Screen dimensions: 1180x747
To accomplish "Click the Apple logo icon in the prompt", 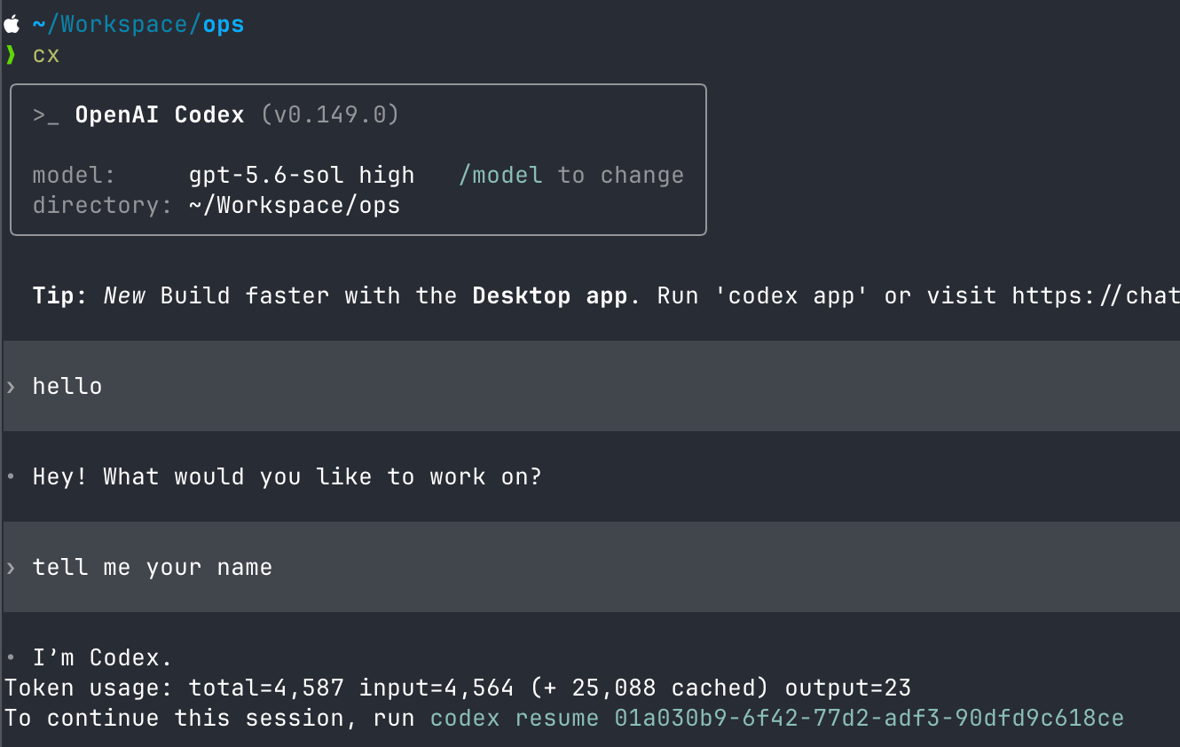I will [x=12, y=24].
